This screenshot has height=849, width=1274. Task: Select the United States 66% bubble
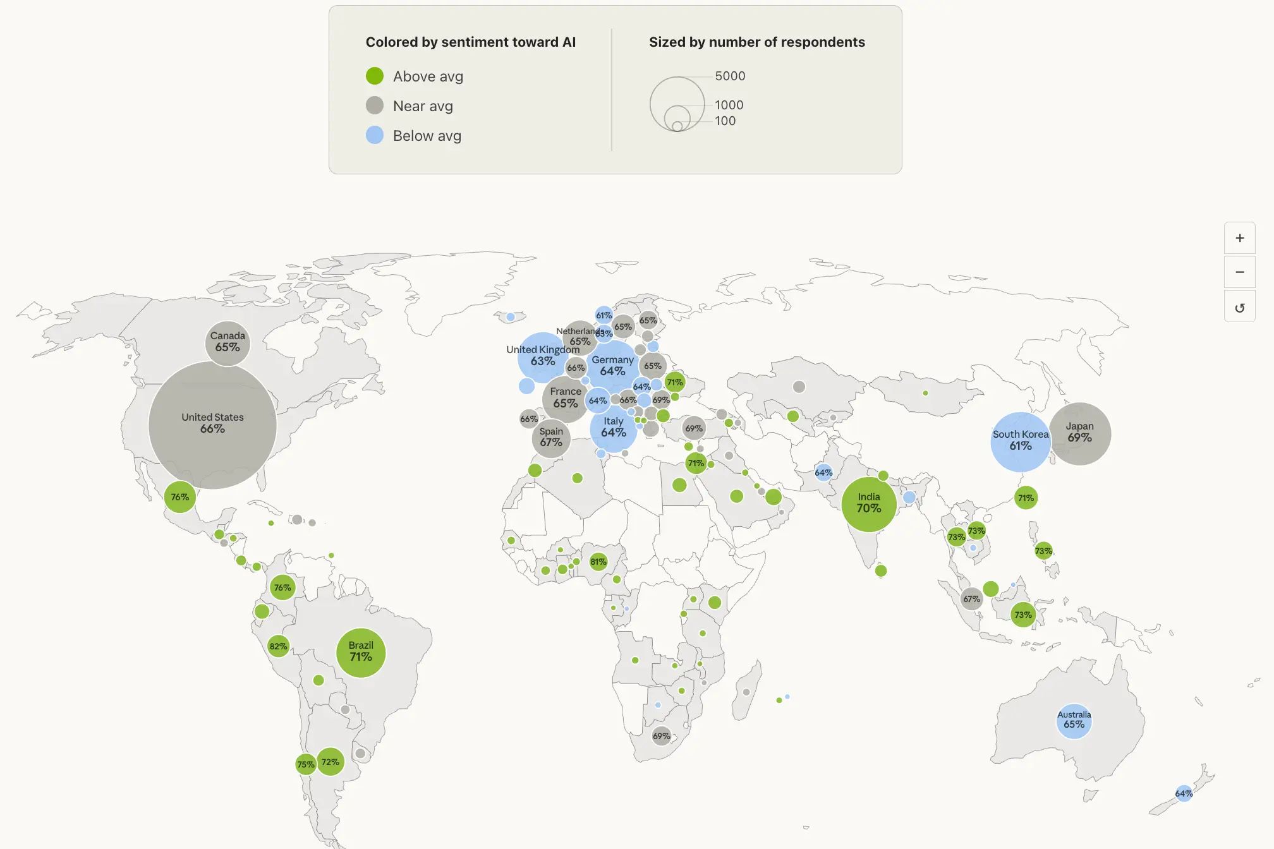(212, 424)
